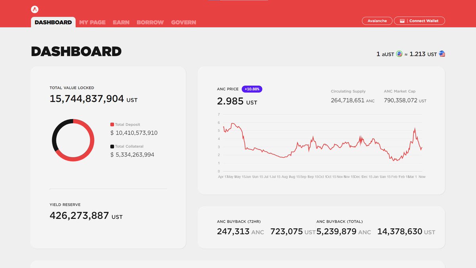Select the total value locked 15,744,837,904
Screen dimensions: 476x268
click(x=87, y=99)
